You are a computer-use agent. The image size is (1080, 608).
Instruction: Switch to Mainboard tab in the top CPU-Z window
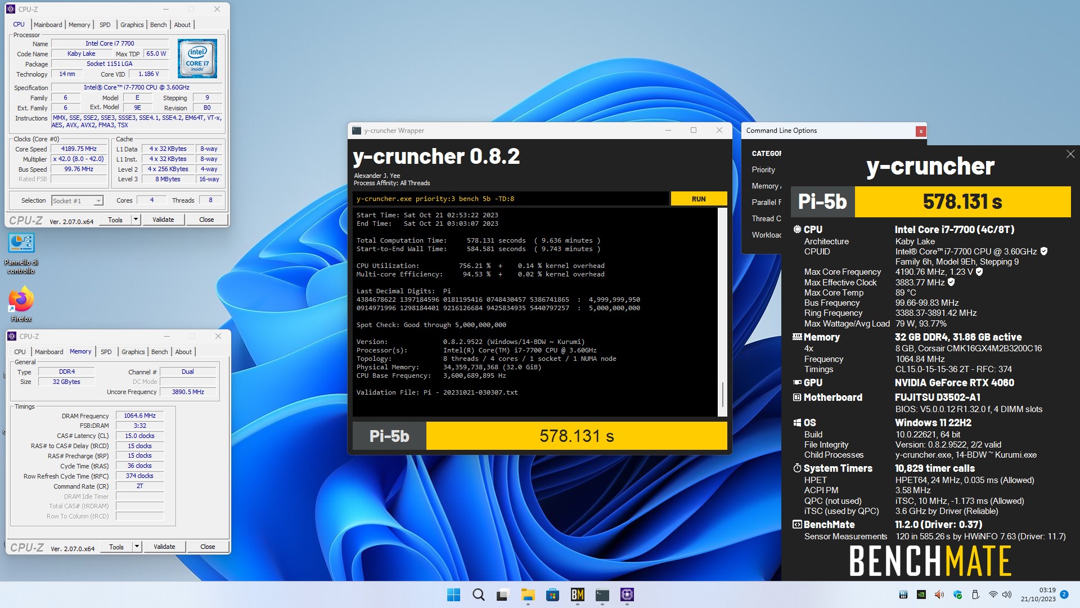(x=48, y=25)
